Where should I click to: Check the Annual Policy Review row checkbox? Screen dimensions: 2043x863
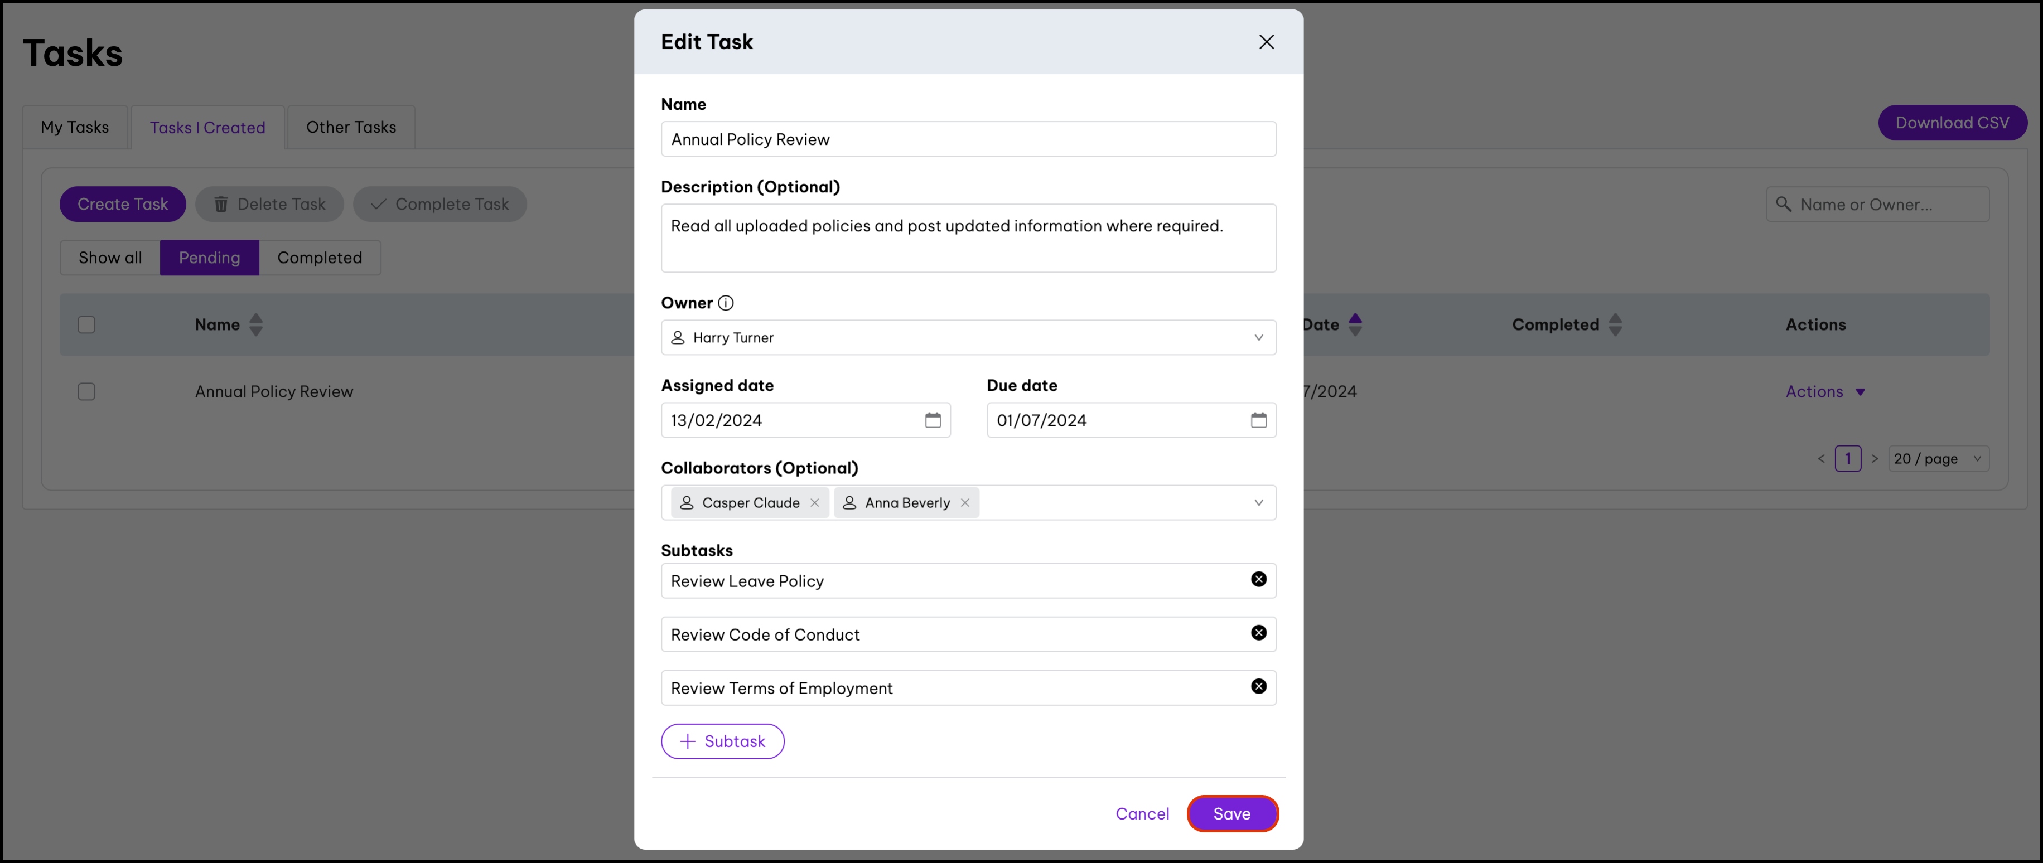86,391
